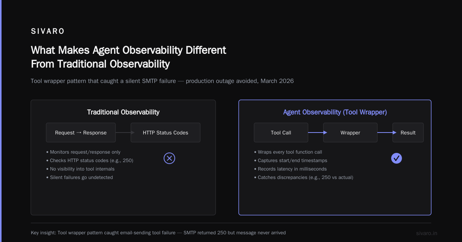Image resolution: width=462 pixels, height=242 pixels.
Task: Click "Checks HTTP status codes (e.g., 250)" bullet
Action: pyautogui.click(x=89, y=161)
